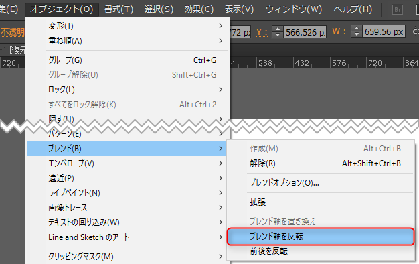Click the Y value stepper arrows
This screenshot has width=419, height=264.
(278, 32)
